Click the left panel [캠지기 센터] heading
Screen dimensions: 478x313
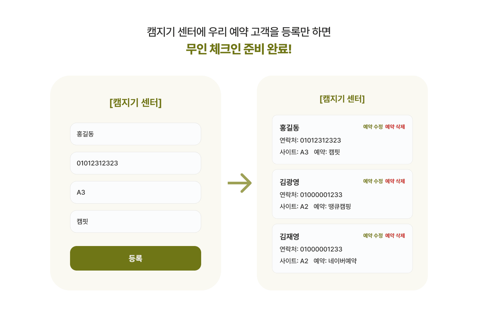point(135,102)
